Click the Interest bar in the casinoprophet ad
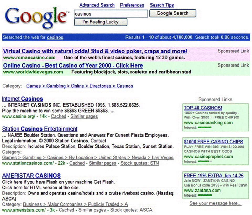 click(204, 161)
